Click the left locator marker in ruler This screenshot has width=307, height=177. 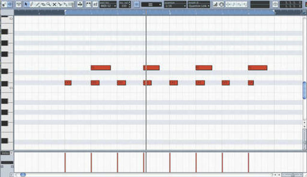[65, 11]
